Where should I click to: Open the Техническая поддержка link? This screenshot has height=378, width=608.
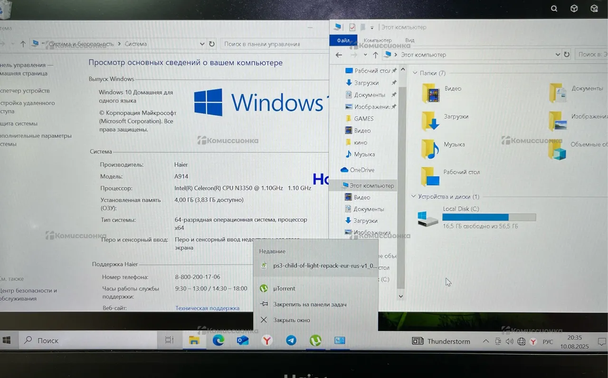click(207, 308)
